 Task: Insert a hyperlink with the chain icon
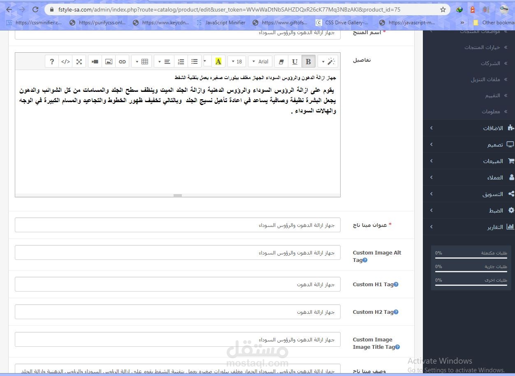click(122, 61)
